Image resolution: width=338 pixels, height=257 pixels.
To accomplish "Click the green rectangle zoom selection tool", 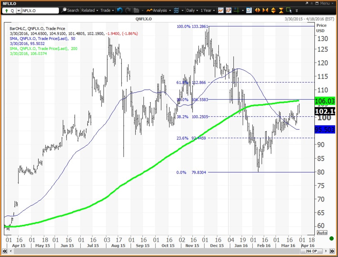I will [x=289, y=10].
